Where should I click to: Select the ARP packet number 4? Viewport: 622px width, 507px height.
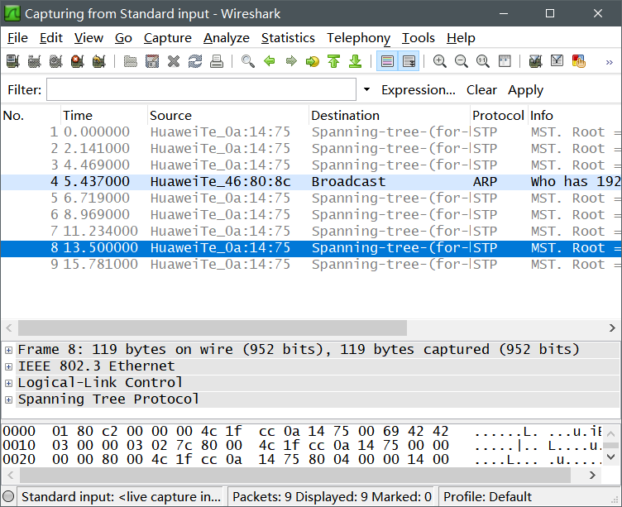coord(311,182)
